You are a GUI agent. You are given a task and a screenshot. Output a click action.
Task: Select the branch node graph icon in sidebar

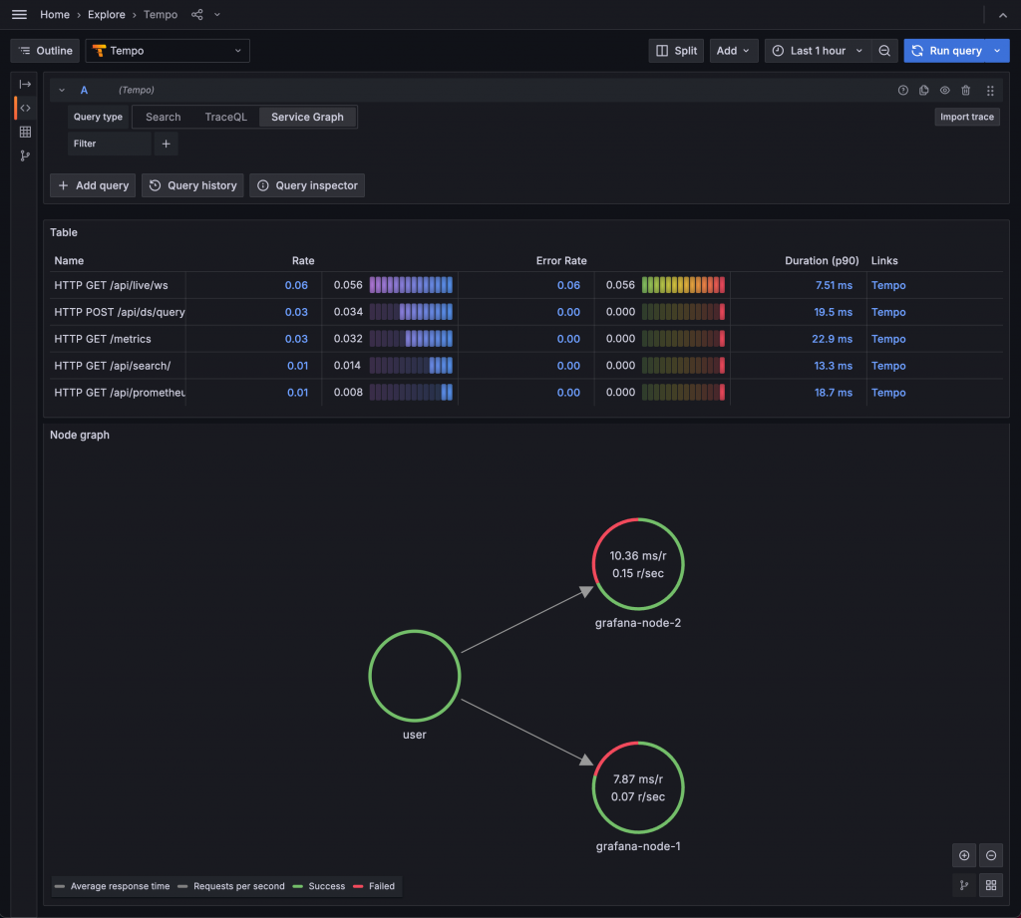point(25,155)
